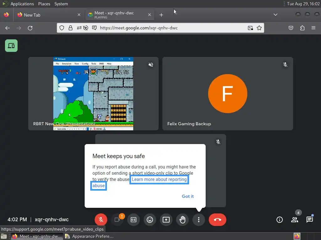This screenshot has height=240, width=321.
Task: Click the 4:02 PM time text in Meet
Action: [x=17, y=220]
